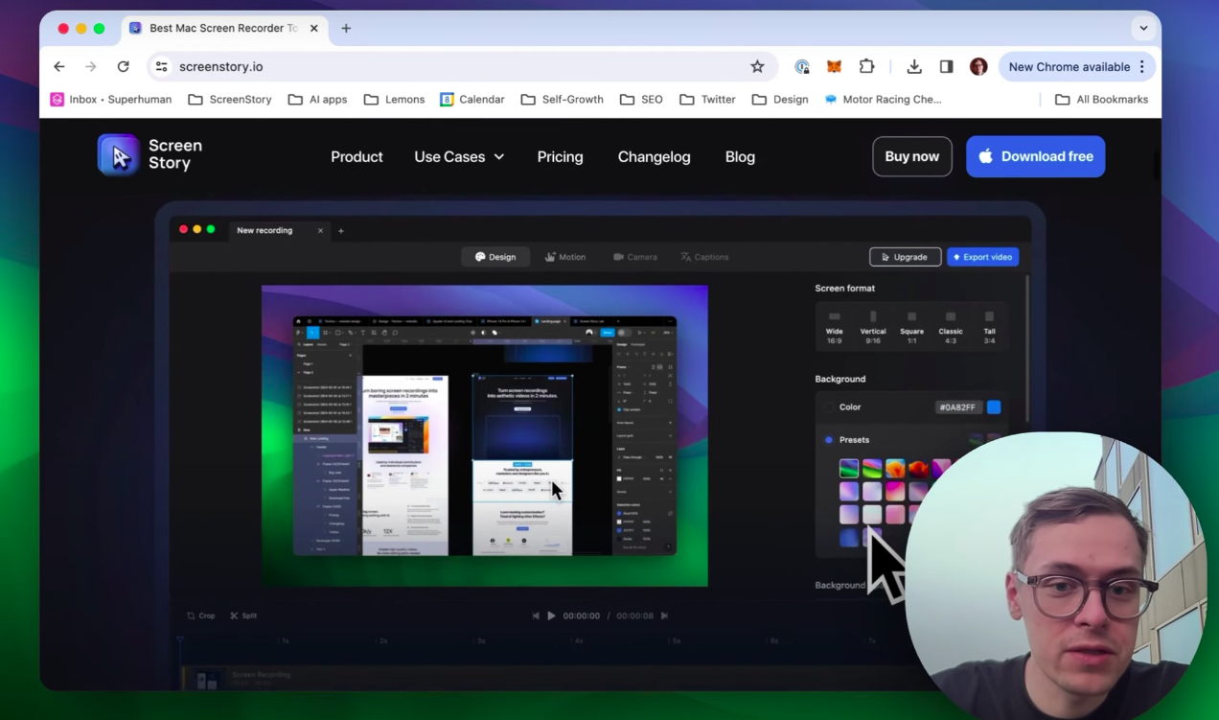Expand the All Bookmarks folder
Screen dimensions: 1219x720
[x=1101, y=100]
